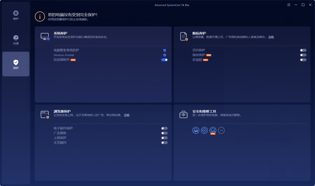315x186 pixels.
Task: Open the 维护 (Care) sidebar section
Action: [x=16, y=15]
